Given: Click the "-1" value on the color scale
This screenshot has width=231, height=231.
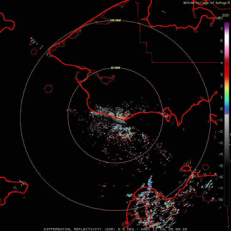Looking at the screenshot, I should tap(220, 120).
